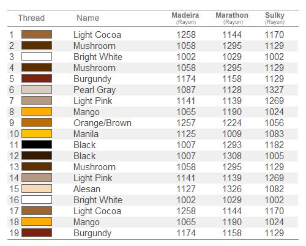Click the Name column header

[x=88, y=18]
